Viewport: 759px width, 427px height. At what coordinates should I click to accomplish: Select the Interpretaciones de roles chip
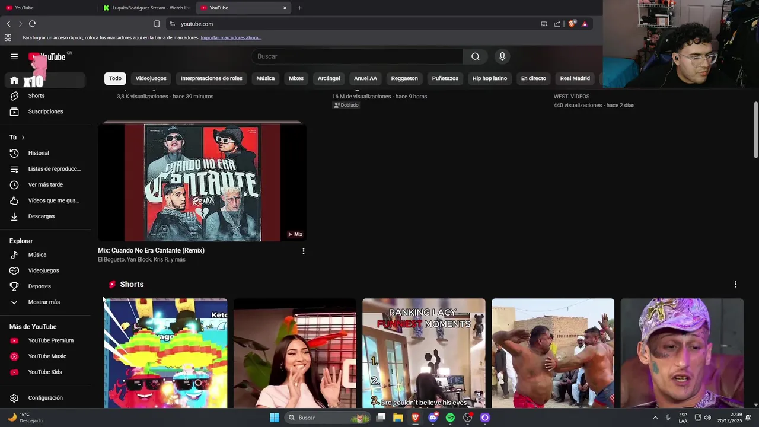pos(212,78)
